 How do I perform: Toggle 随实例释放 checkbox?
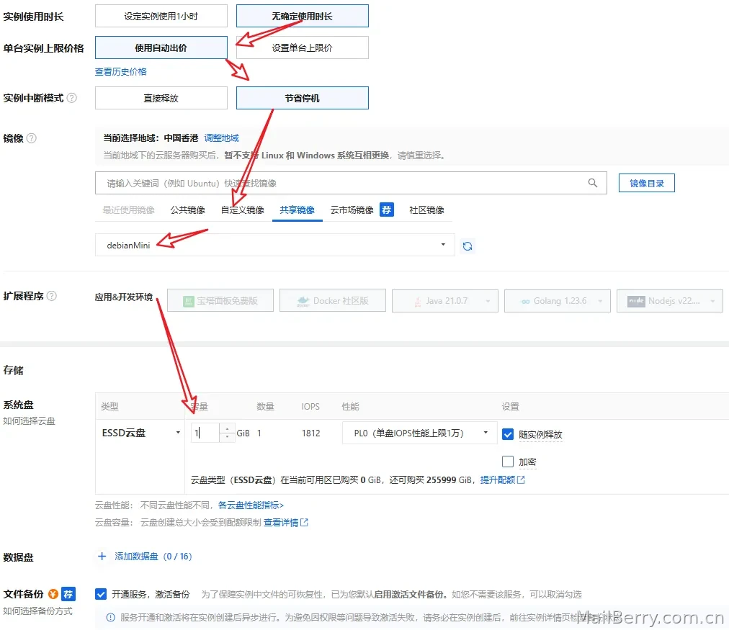508,434
